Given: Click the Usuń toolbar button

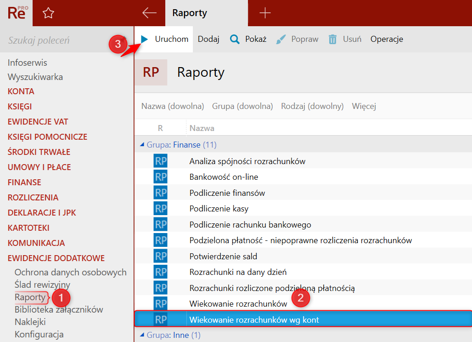Looking at the screenshot, I should point(345,39).
